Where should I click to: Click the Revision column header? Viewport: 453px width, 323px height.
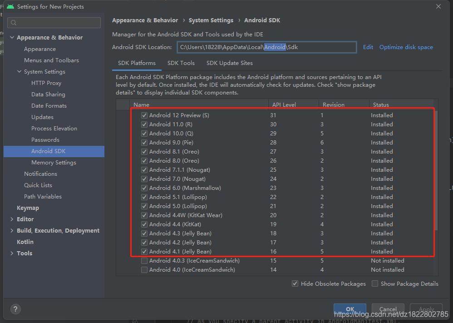tap(344, 104)
